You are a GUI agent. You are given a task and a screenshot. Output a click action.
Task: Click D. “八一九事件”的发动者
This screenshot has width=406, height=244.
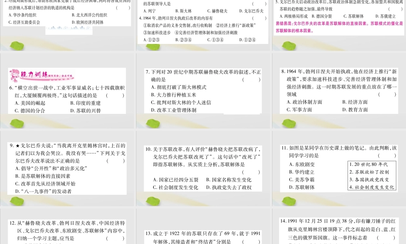[43, 192]
